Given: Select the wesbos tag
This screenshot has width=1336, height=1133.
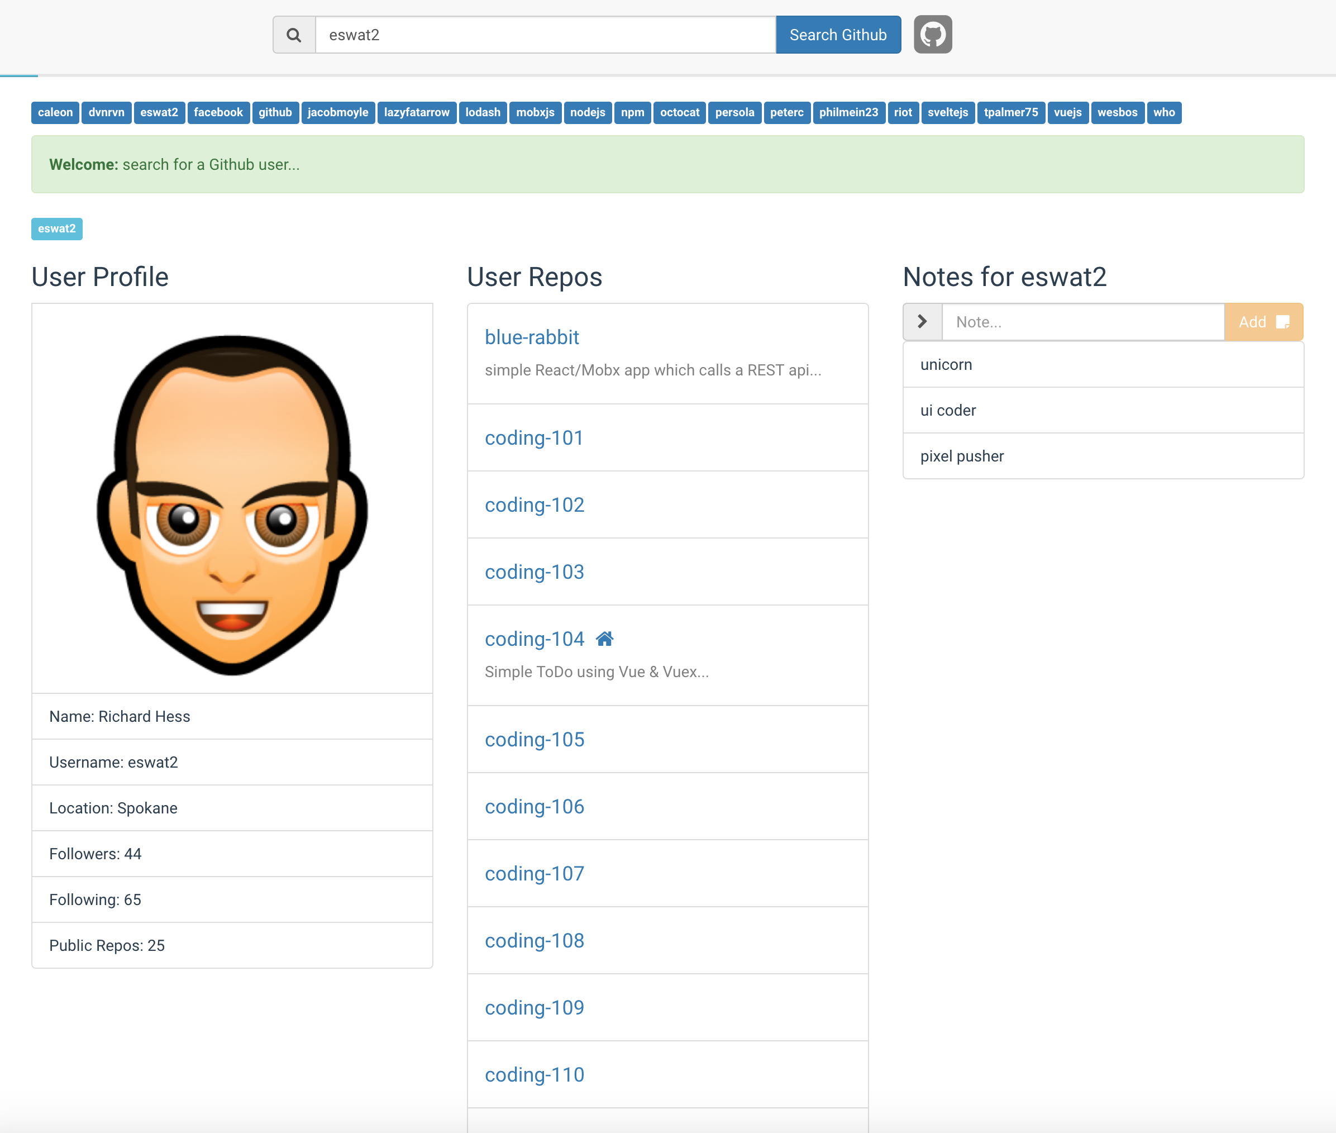Looking at the screenshot, I should (1117, 112).
